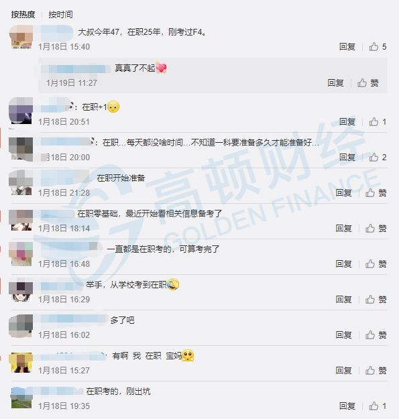Like the comment posted at 20:00

tap(378, 158)
